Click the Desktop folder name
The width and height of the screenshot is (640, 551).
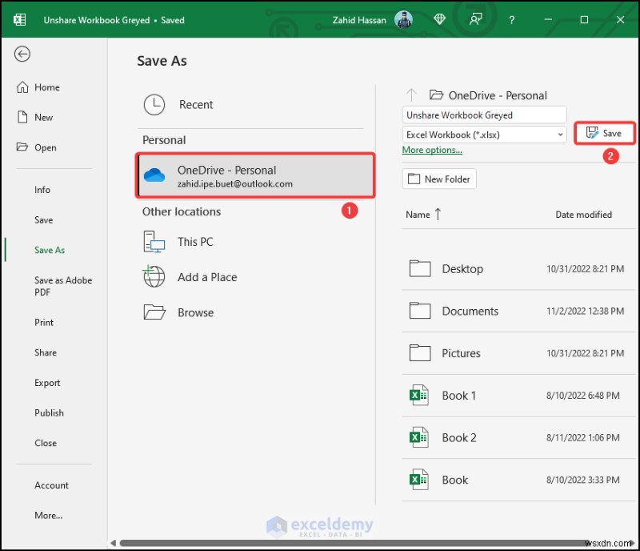point(462,268)
